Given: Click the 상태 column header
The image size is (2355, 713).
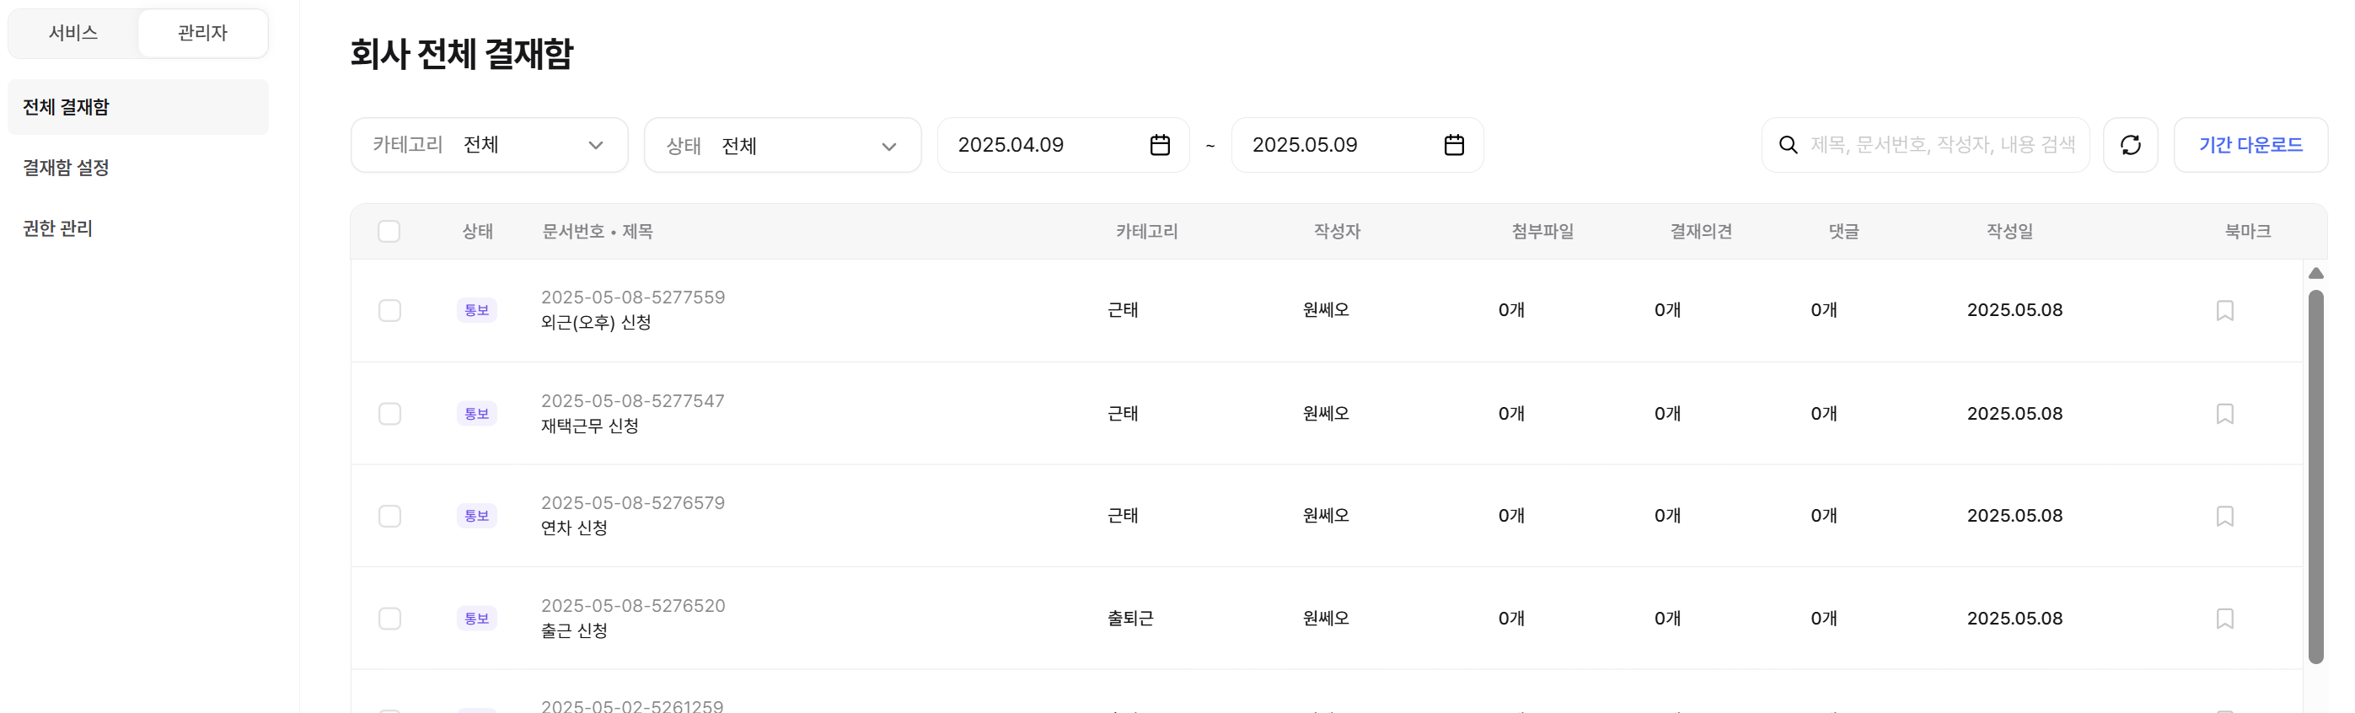Looking at the screenshot, I should (477, 231).
